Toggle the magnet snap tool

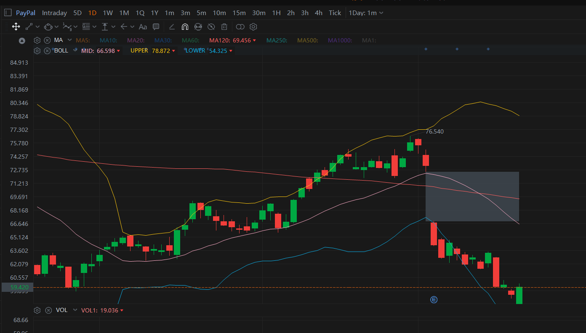click(x=184, y=27)
